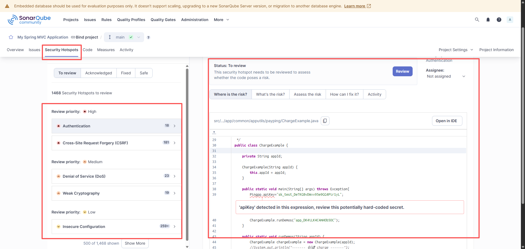Expand the Assignee Not assigned dropdown
Screen dimensions: 525x249
(464, 76)
